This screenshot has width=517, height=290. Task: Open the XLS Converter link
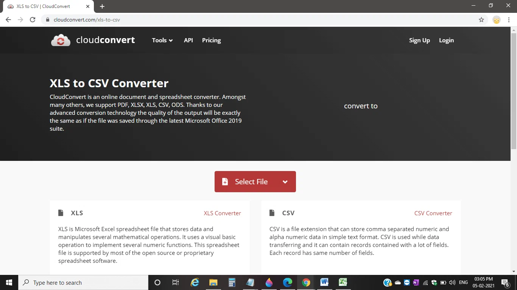coord(222,213)
